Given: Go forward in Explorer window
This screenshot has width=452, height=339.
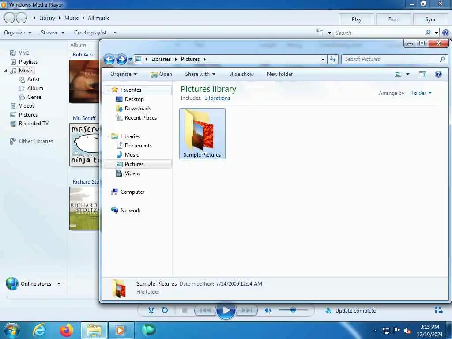Looking at the screenshot, I should (121, 60).
